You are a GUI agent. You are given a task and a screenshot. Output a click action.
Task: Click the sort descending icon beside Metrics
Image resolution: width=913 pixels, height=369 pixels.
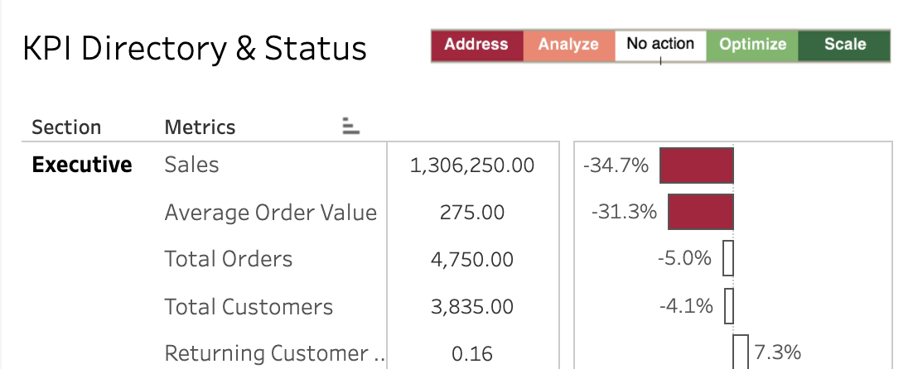coord(350,126)
